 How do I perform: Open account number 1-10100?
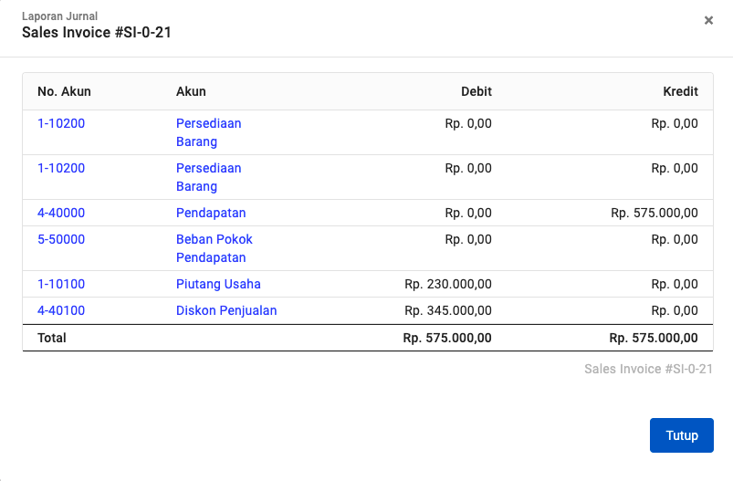click(61, 284)
